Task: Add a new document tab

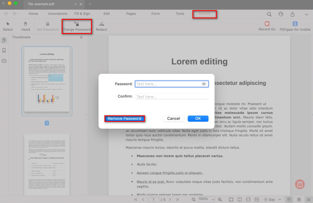Action: tap(90, 4)
